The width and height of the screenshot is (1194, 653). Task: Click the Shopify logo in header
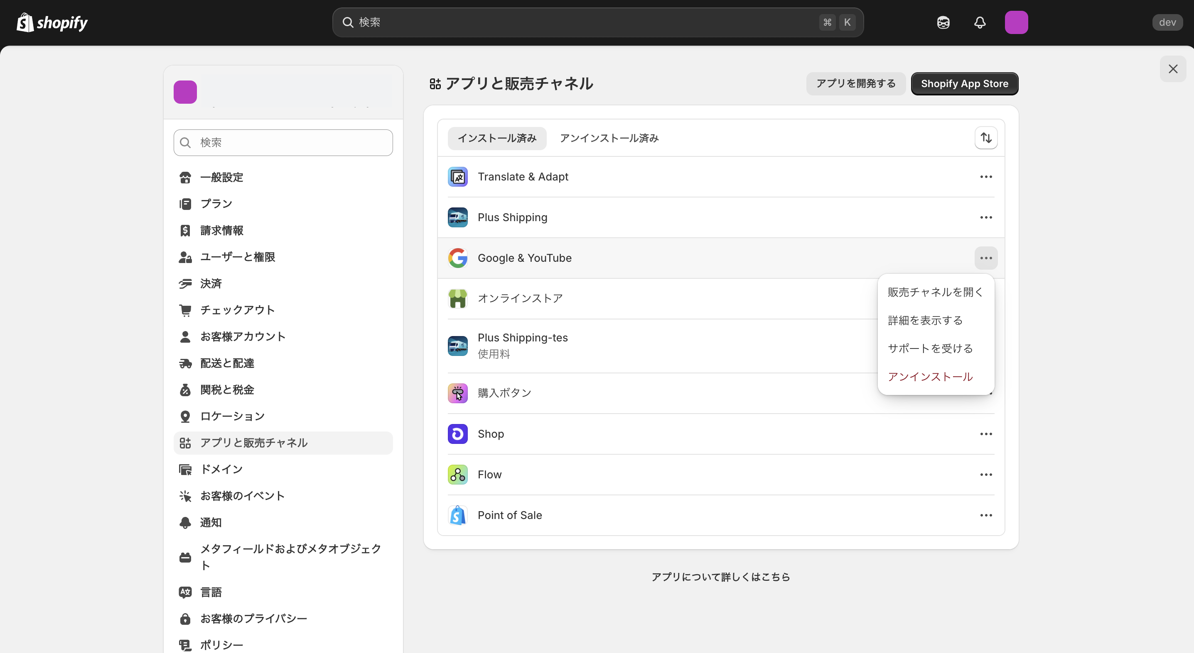[52, 22]
